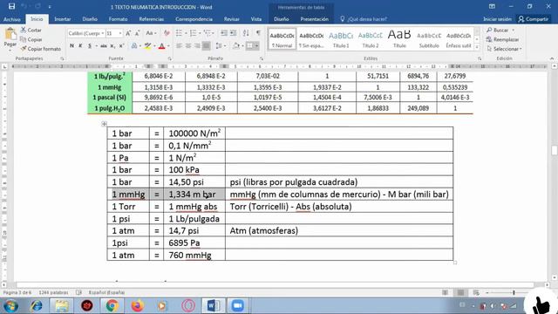
Task: Collapse the ribbon chevron
Action: coord(552,58)
